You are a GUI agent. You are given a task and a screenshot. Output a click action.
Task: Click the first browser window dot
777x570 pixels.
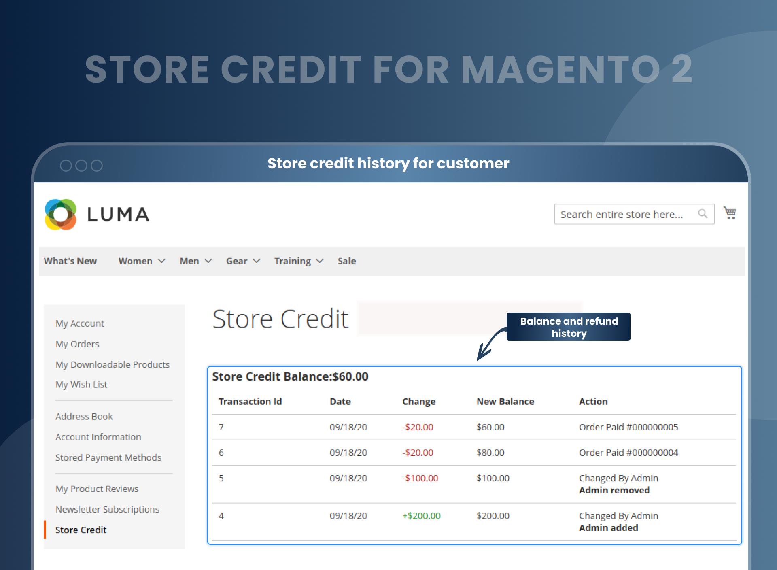(66, 165)
